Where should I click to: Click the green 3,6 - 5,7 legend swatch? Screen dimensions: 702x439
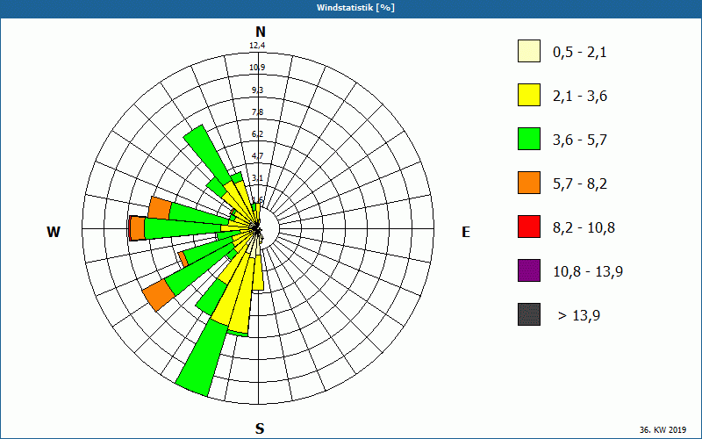click(x=529, y=139)
